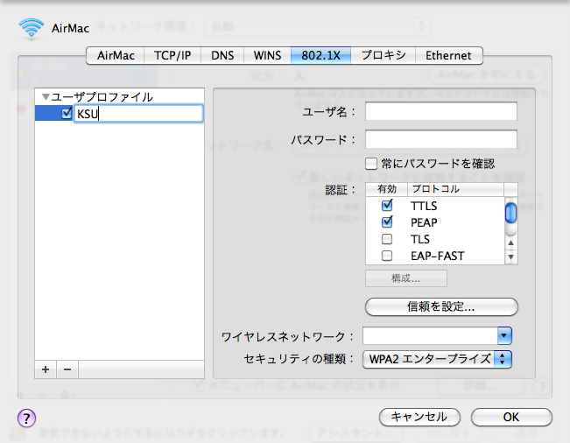Click the KSU profile name field
Viewport: 570px width, 443px height.
pyautogui.click(x=138, y=114)
